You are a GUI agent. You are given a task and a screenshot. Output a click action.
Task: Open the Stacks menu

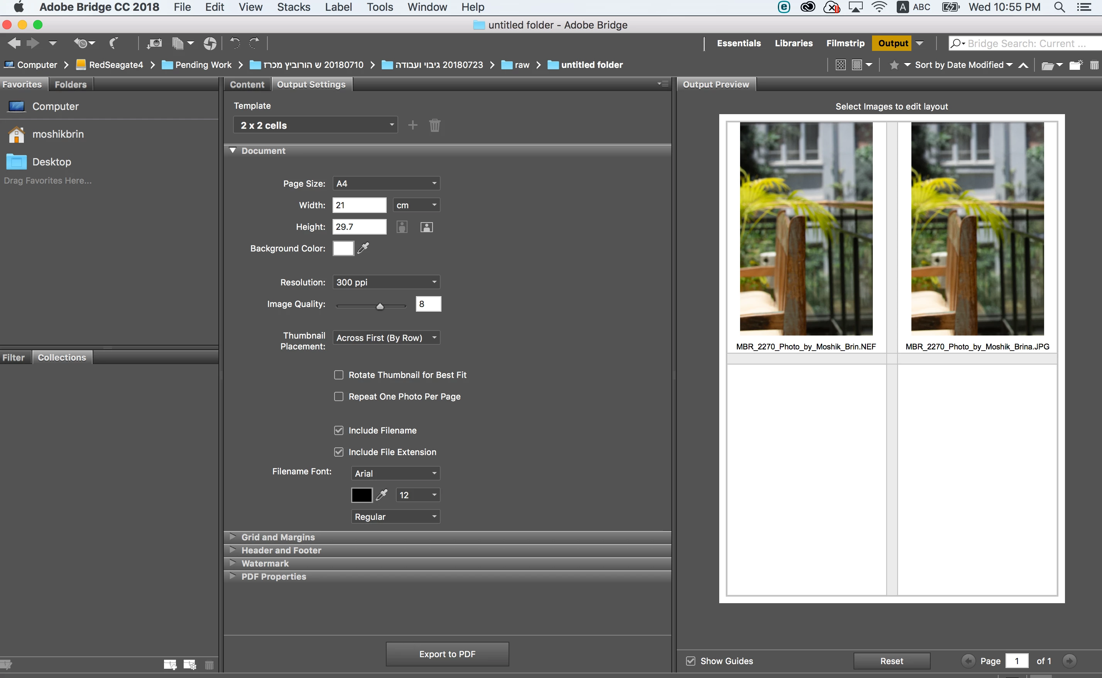pyautogui.click(x=293, y=7)
